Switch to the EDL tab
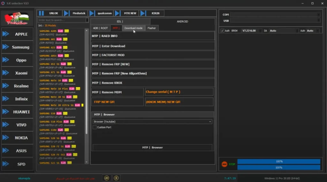This screenshot has width=327, height=182. tap(120, 21)
